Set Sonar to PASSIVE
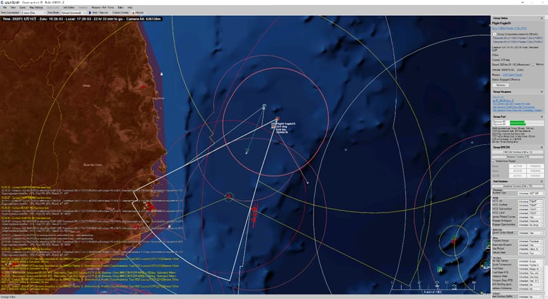The image size is (548, 299). (x=535, y=171)
